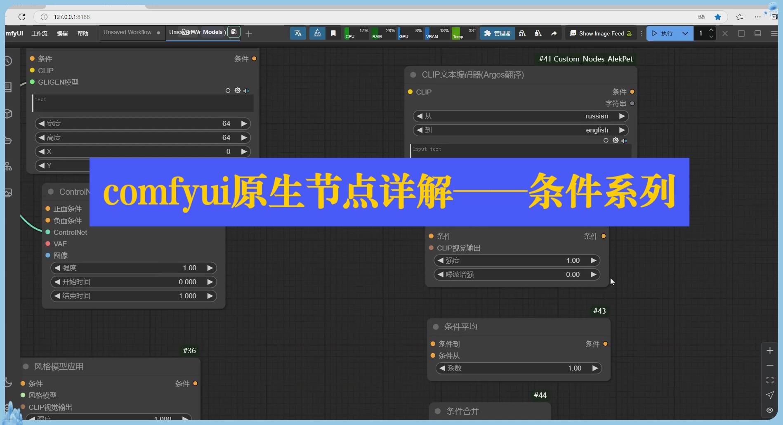
Task: Fit view with the frame icon
Action: 770,380
